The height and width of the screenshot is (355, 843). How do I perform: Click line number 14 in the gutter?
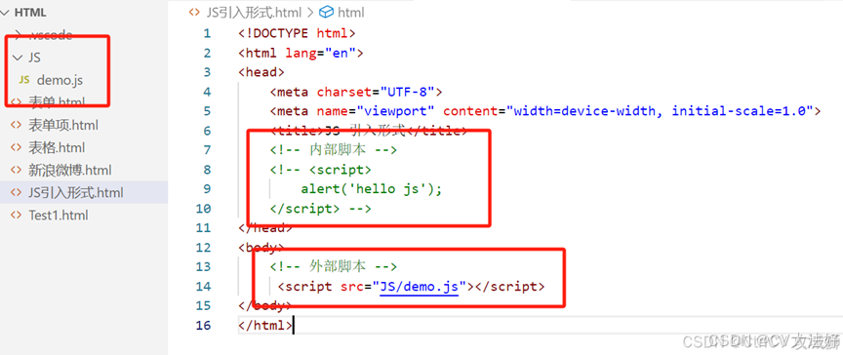(204, 287)
